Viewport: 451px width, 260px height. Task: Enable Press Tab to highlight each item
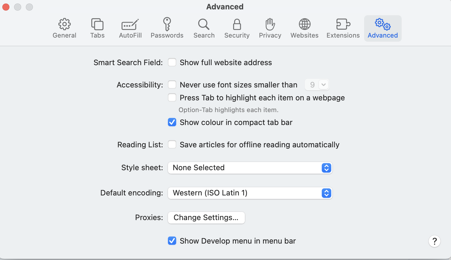coord(172,97)
